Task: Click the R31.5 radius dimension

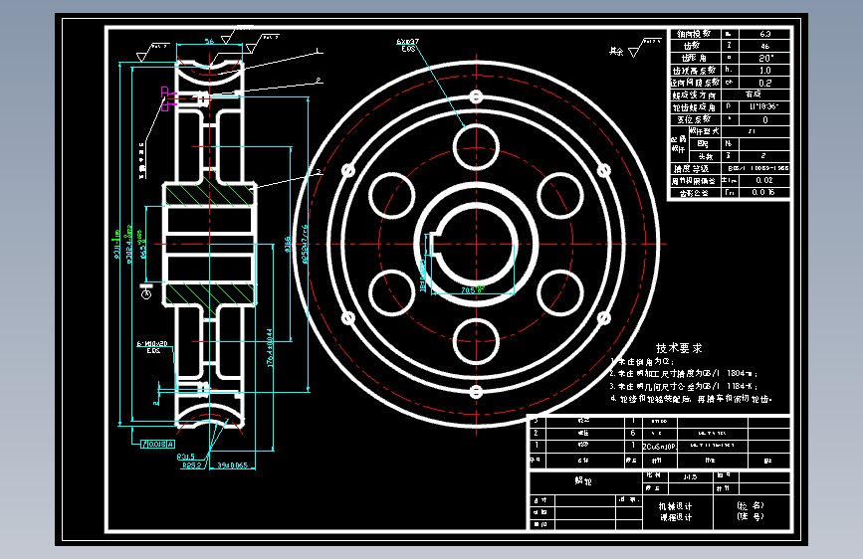Action: point(185,457)
